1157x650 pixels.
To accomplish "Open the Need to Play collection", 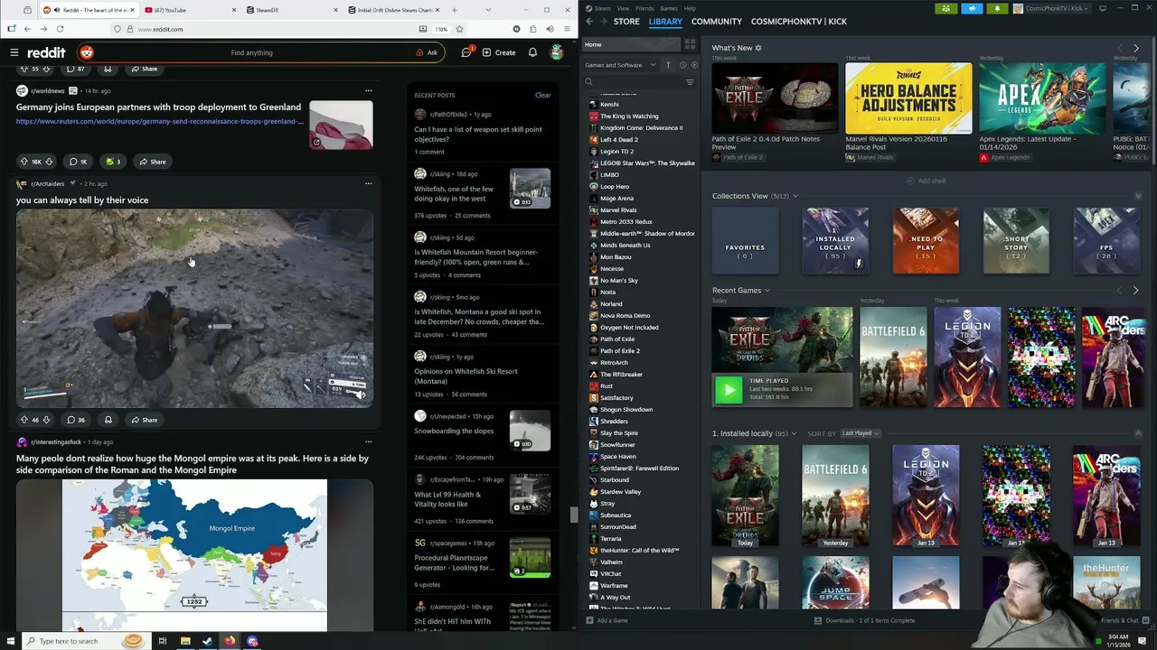I will pyautogui.click(x=926, y=240).
